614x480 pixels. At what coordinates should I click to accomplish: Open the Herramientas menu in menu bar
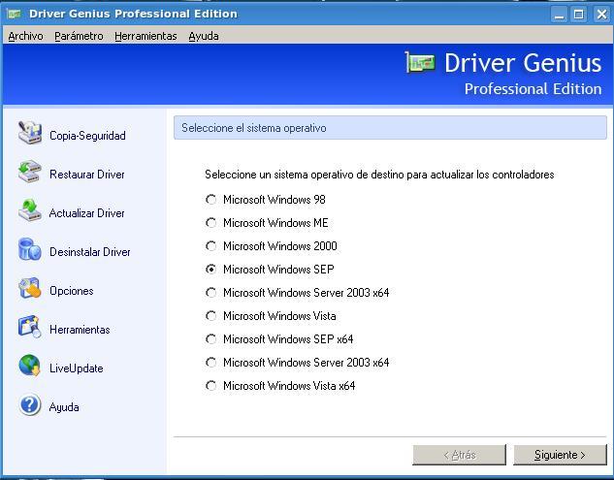click(145, 36)
